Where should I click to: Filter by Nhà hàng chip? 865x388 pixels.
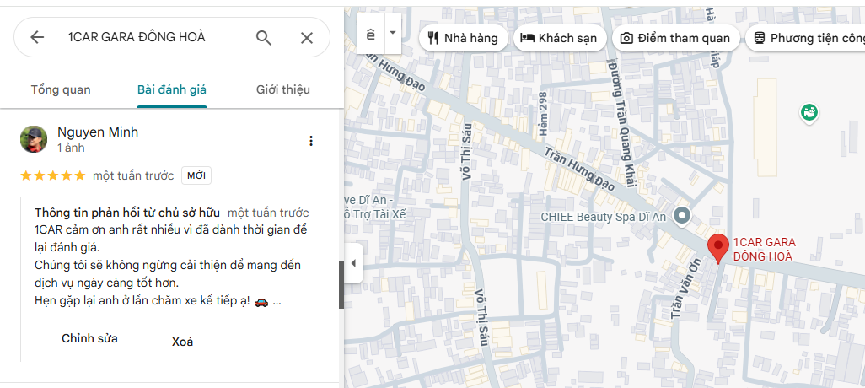(x=464, y=38)
